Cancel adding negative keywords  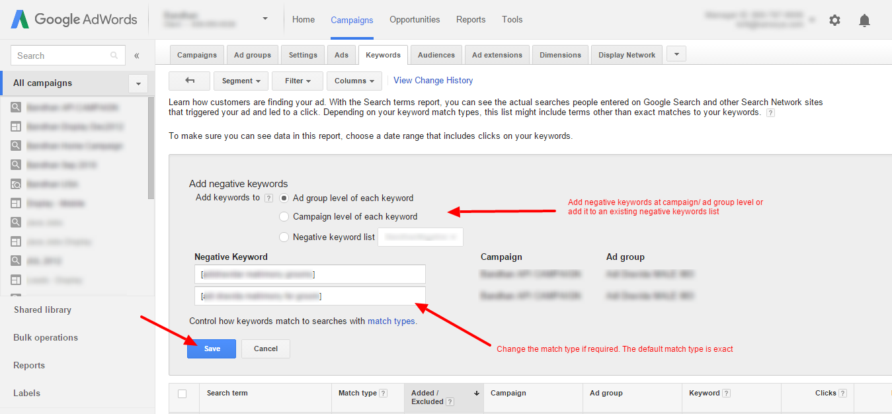tap(266, 349)
